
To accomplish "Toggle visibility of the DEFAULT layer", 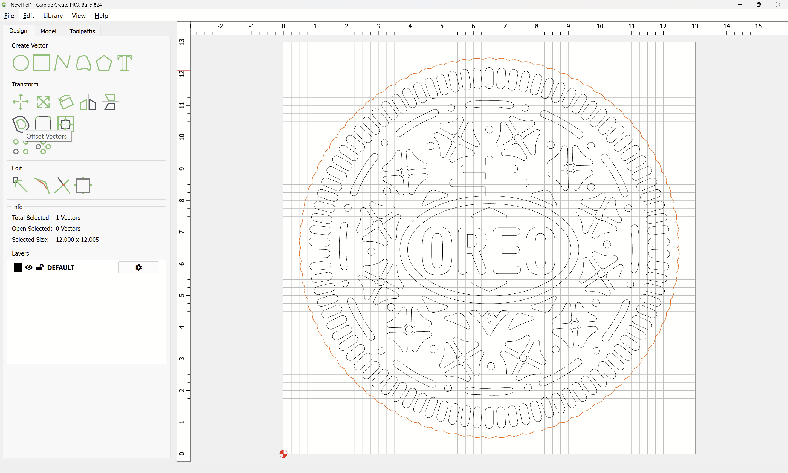I will [29, 267].
